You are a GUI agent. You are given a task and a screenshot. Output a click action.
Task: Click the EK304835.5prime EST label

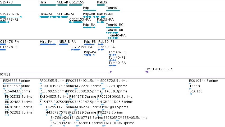pos(54,97)
